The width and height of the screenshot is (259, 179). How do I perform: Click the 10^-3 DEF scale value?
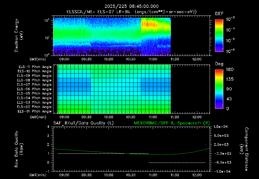(x=230, y=19)
